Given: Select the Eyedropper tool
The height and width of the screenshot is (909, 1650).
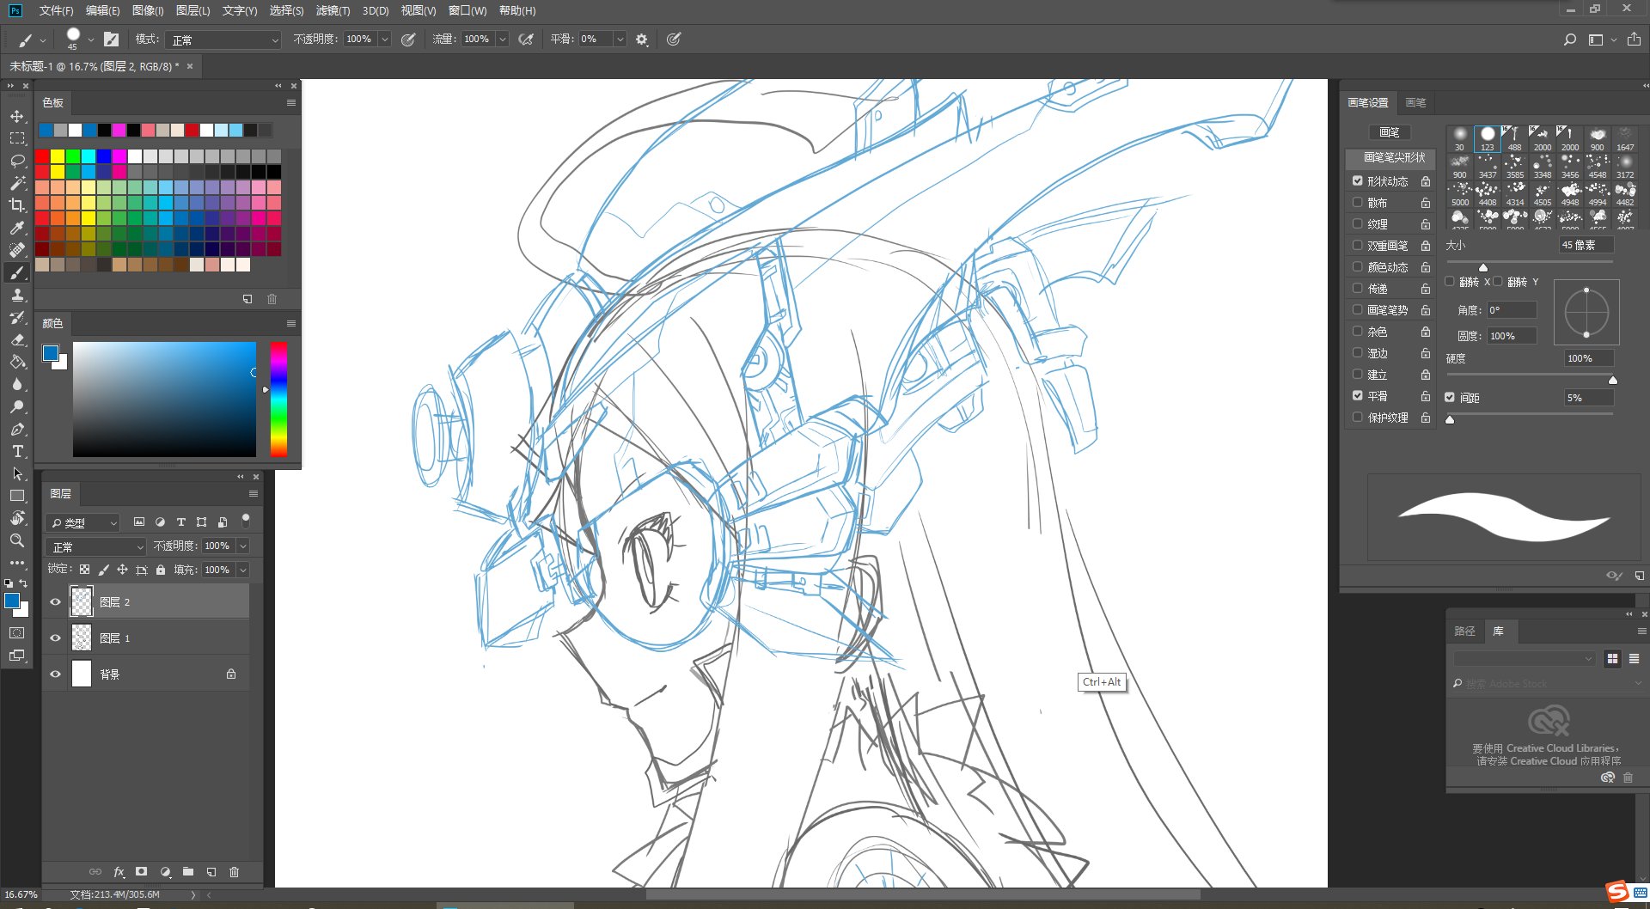Looking at the screenshot, I should pyautogui.click(x=17, y=228).
